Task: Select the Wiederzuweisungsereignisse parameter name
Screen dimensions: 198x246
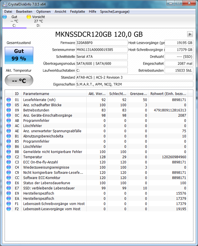Action: point(46,167)
